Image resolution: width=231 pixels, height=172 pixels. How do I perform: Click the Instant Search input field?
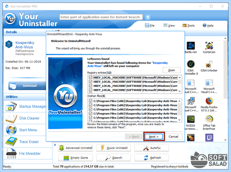pyautogui.click(x=101, y=17)
